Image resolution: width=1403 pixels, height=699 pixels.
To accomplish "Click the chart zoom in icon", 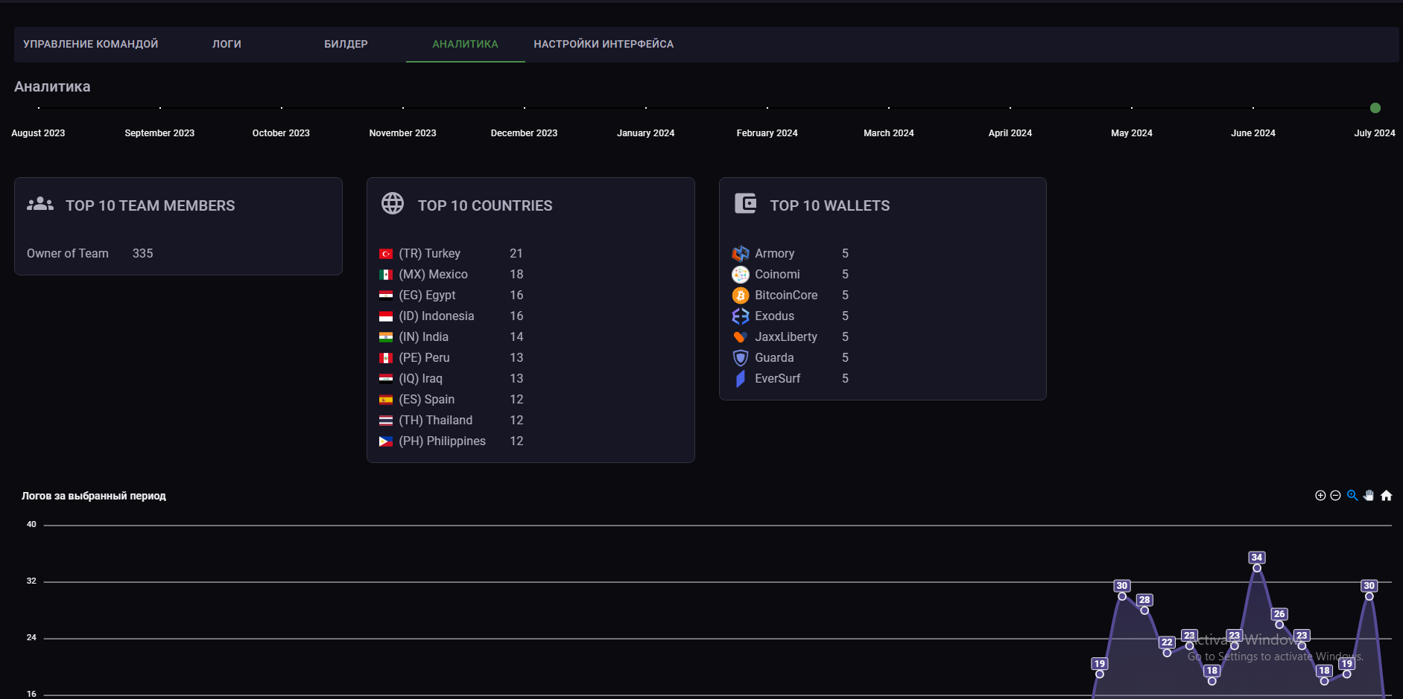I will coord(1320,496).
